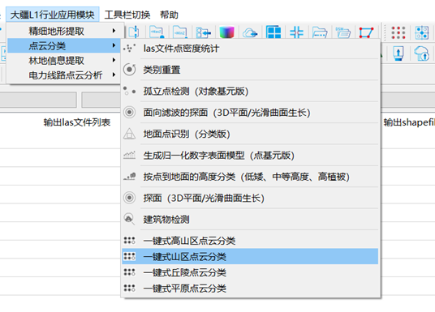Click the arrow beside 精细地形提取
This screenshot has height=312, width=435.
point(114,31)
